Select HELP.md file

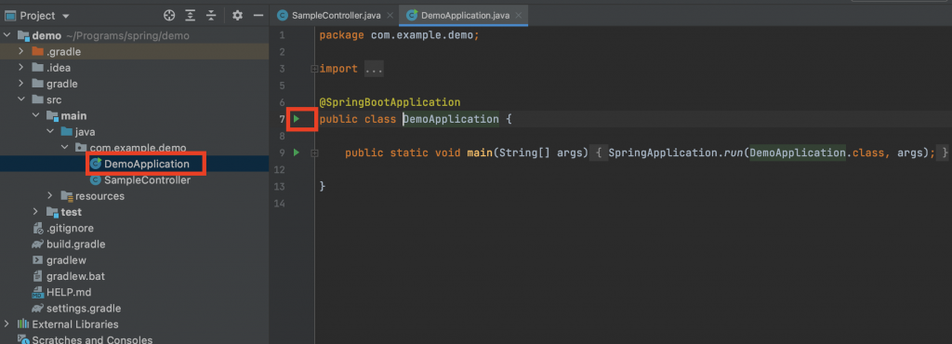click(69, 292)
